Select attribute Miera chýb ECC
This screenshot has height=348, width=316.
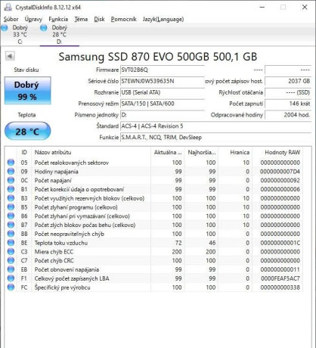pyautogui.click(x=54, y=252)
